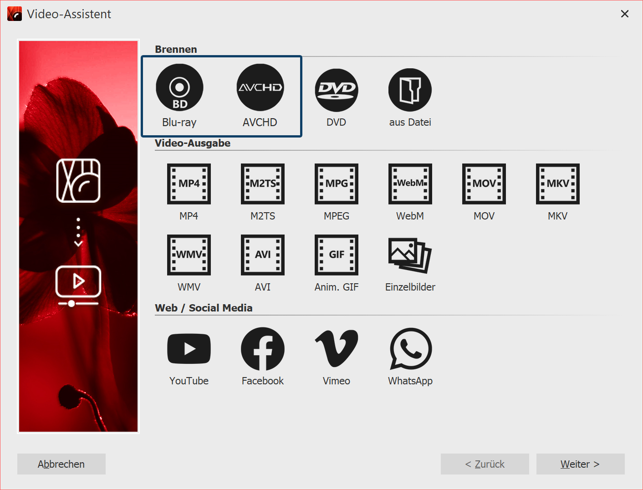Select DVD as the burn target

click(x=336, y=90)
